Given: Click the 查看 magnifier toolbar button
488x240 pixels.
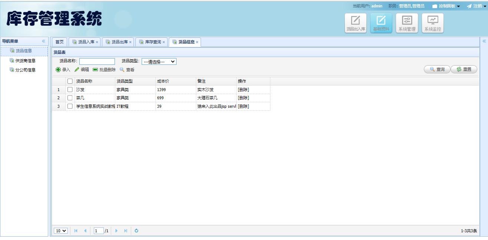Looking at the screenshot, I should tap(127, 70).
